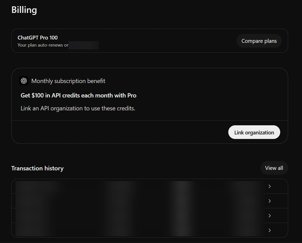Image resolution: width=302 pixels, height=243 pixels.
Task: Open the Compare plans button
Action: coord(259,41)
